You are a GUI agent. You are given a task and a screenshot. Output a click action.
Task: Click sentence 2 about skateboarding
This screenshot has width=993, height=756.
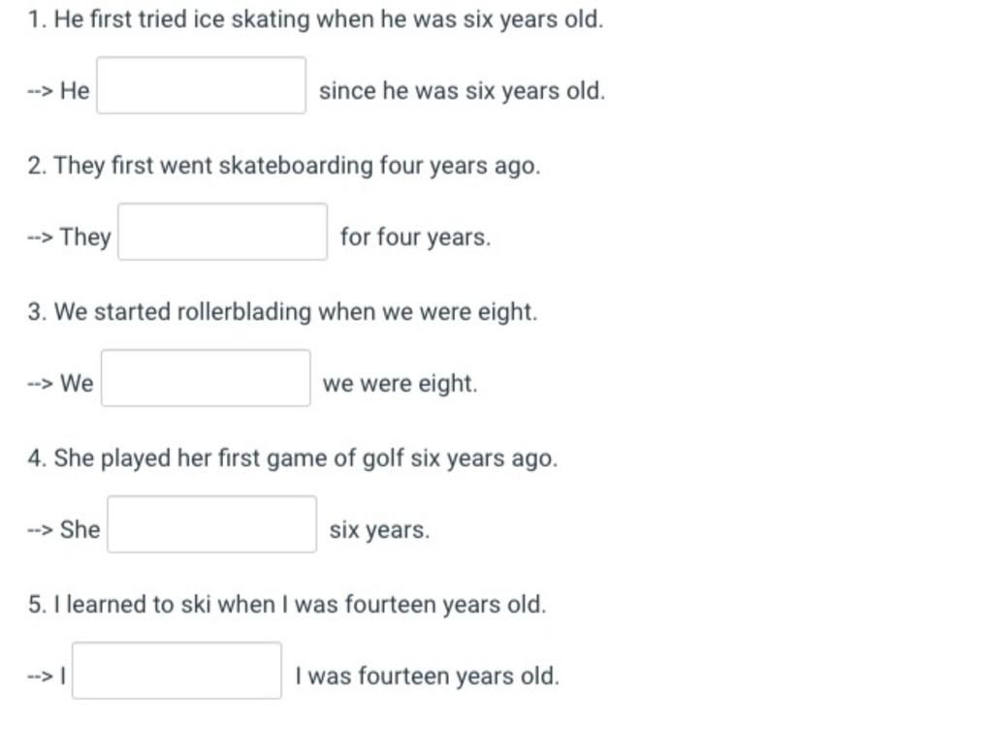click(284, 166)
